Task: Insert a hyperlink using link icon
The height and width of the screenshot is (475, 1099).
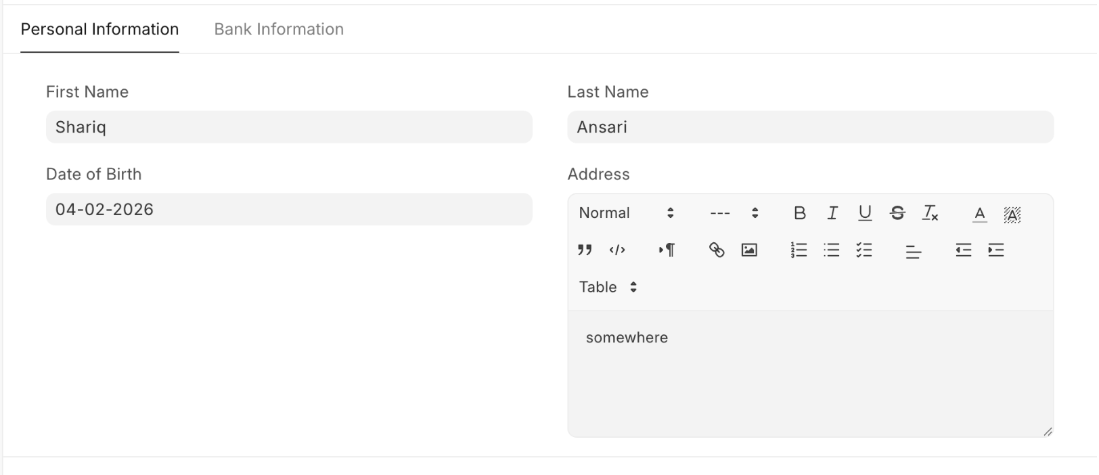Action: tap(717, 250)
